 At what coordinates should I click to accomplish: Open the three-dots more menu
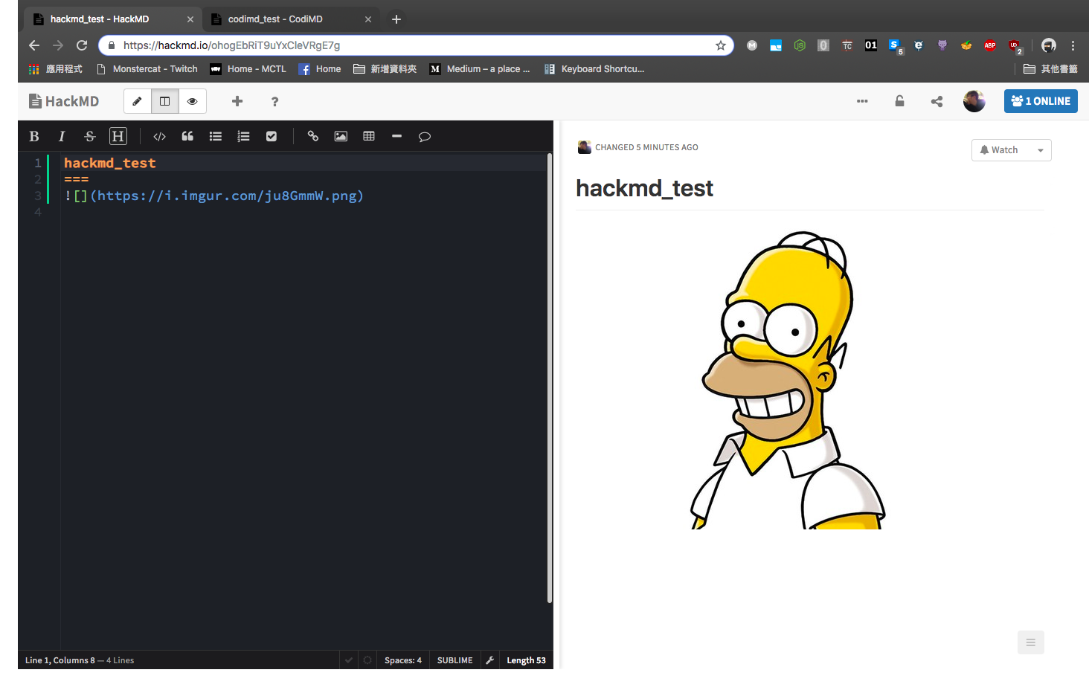[x=862, y=101]
